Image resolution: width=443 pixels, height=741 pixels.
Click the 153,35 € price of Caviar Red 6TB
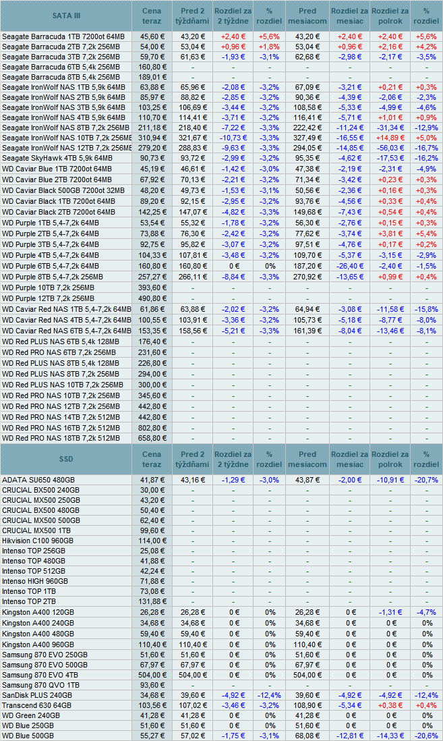pyautogui.click(x=152, y=331)
